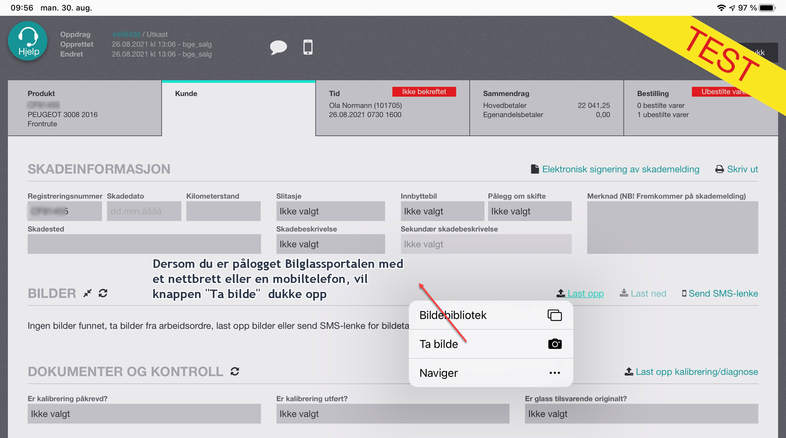Image resolution: width=786 pixels, height=438 pixels.
Task: Switch to the Produkt tab
Action: pyautogui.click(x=85, y=108)
